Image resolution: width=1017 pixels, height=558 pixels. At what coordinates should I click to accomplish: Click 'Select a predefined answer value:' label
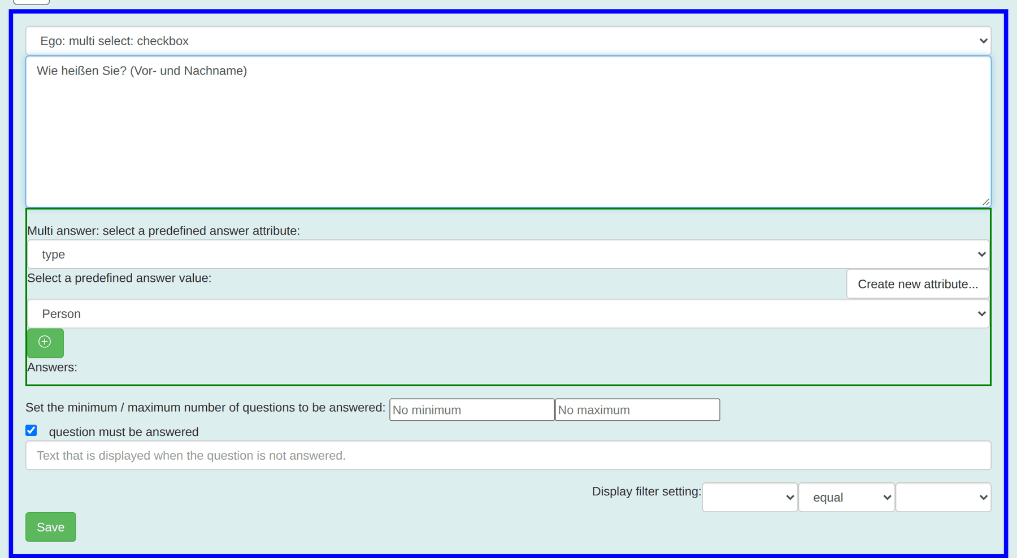tap(119, 278)
